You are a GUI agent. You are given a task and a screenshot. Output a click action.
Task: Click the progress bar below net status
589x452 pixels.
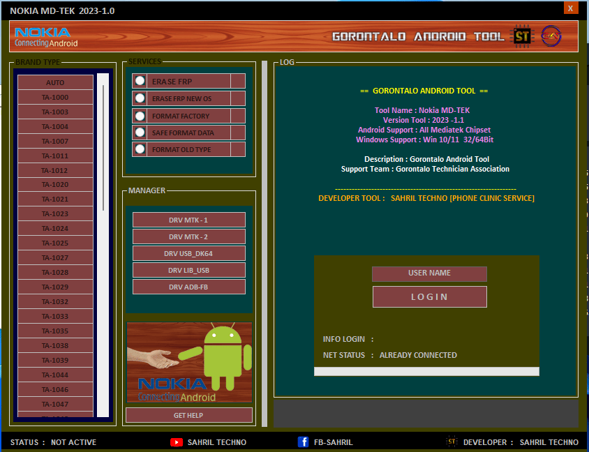click(426, 371)
